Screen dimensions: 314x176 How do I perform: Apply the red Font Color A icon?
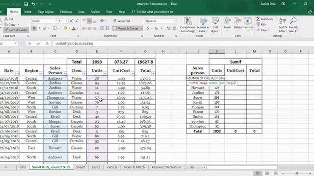(x=74, y=28)
